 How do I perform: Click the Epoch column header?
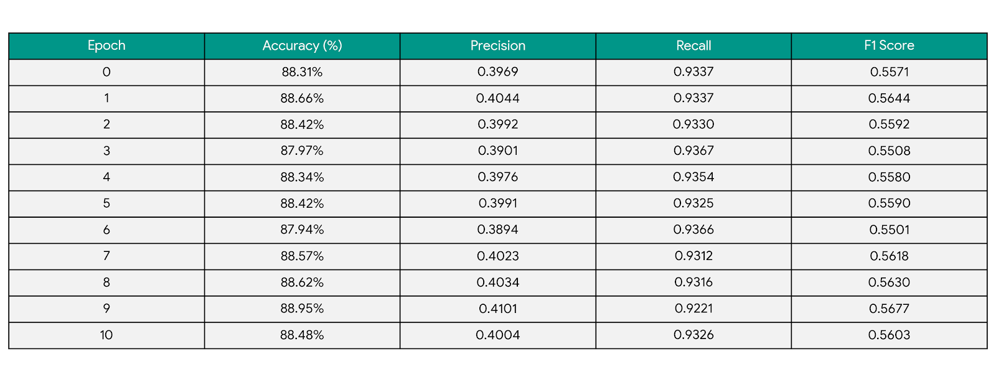point(106,45)
